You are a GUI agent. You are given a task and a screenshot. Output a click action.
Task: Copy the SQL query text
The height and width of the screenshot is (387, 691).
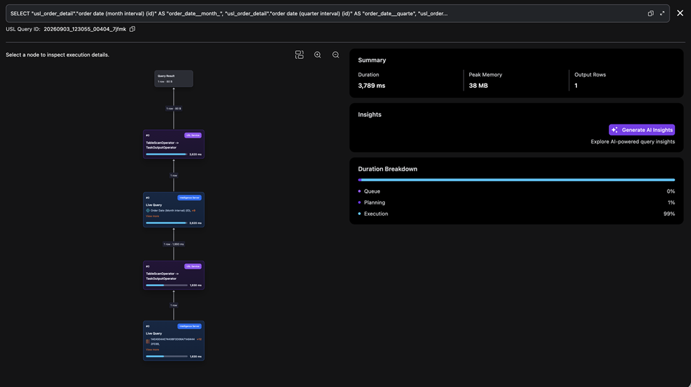[x=650, y=13]
